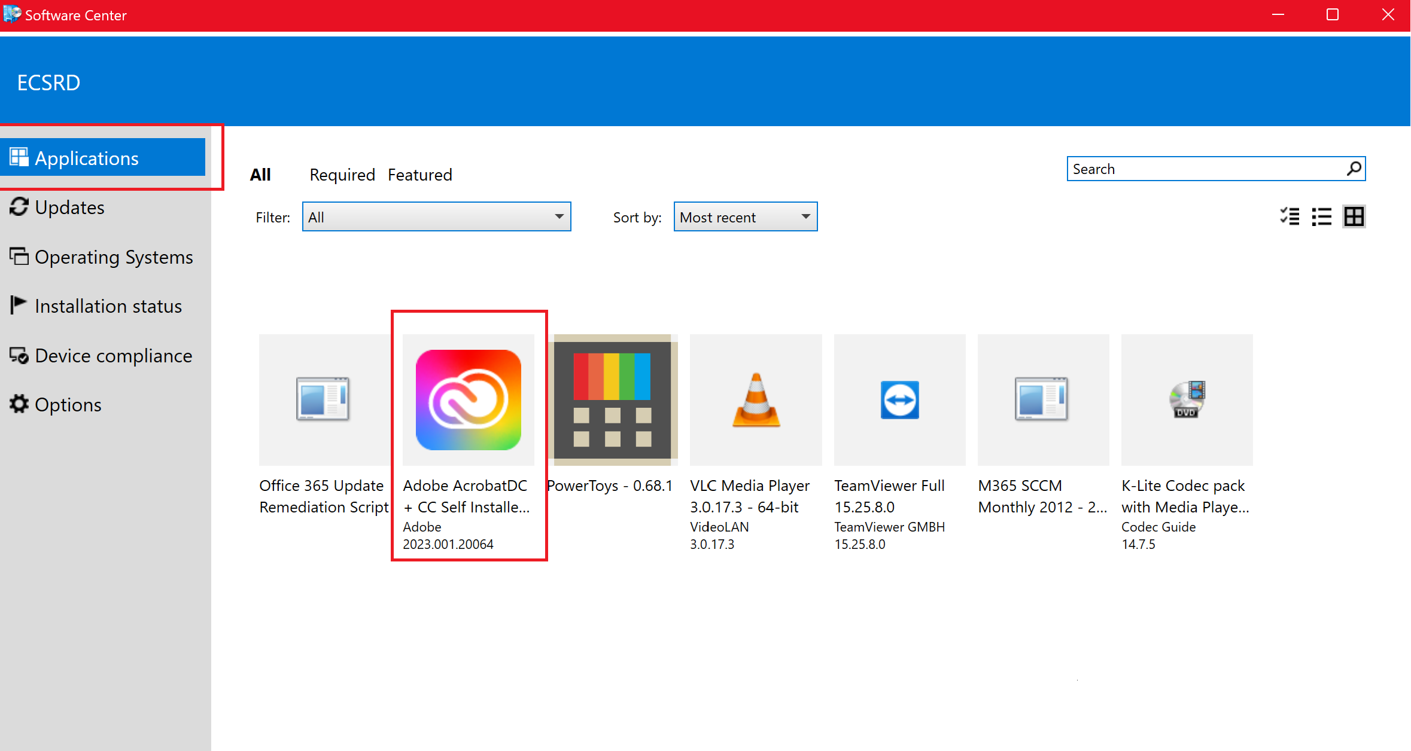Switch to the Required tab

(342, 175)
